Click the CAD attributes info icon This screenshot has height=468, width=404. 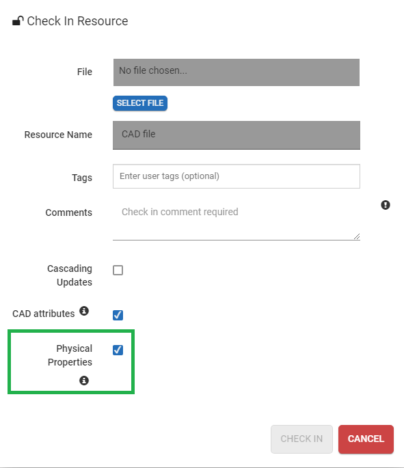pos(84,311)
